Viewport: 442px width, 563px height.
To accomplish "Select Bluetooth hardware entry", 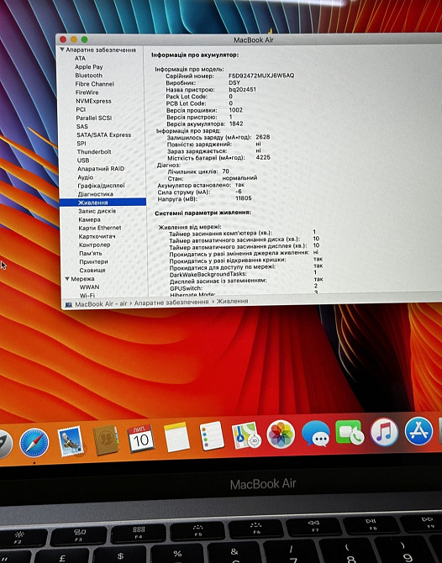I will [89, 76].
